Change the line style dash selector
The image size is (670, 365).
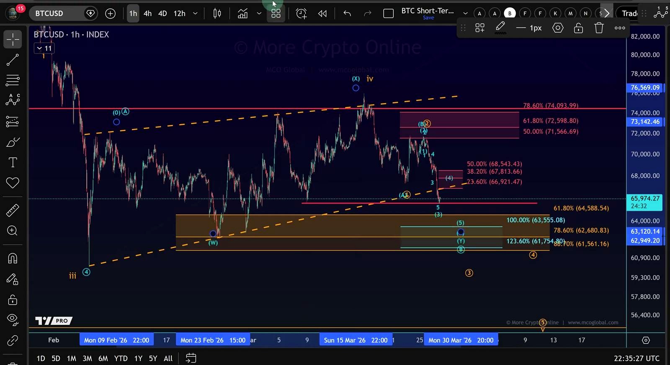point(529,28)
